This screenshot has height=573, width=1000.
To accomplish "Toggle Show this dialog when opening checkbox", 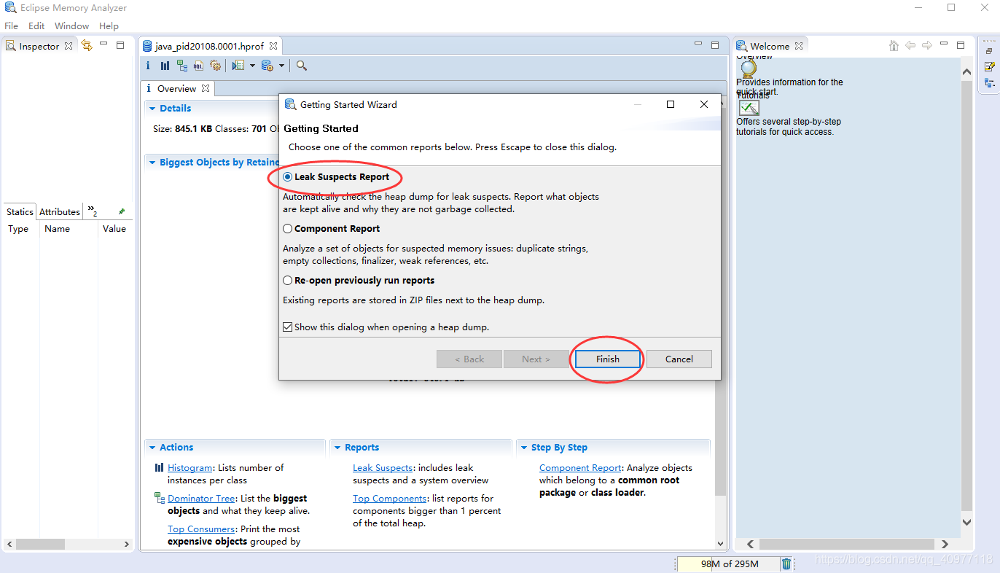I will [288, 327].
